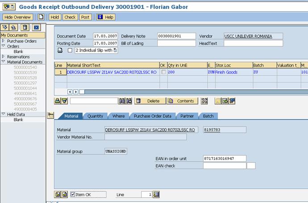Click the EAN check input field

coord(224,166)
